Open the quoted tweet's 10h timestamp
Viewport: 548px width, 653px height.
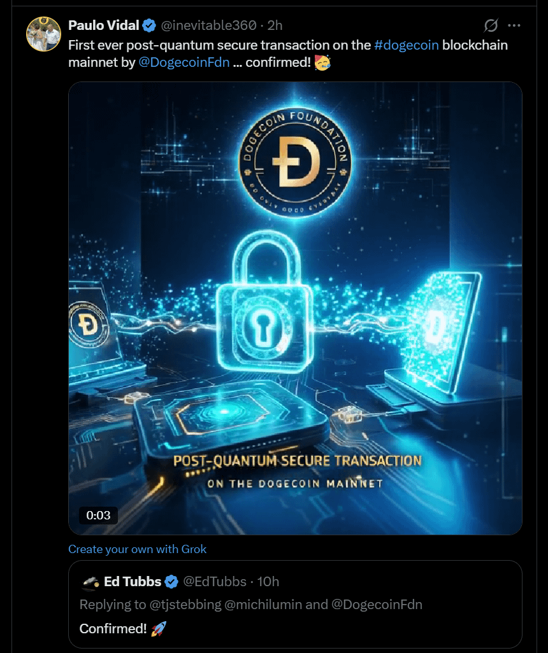tap(268, 581)
